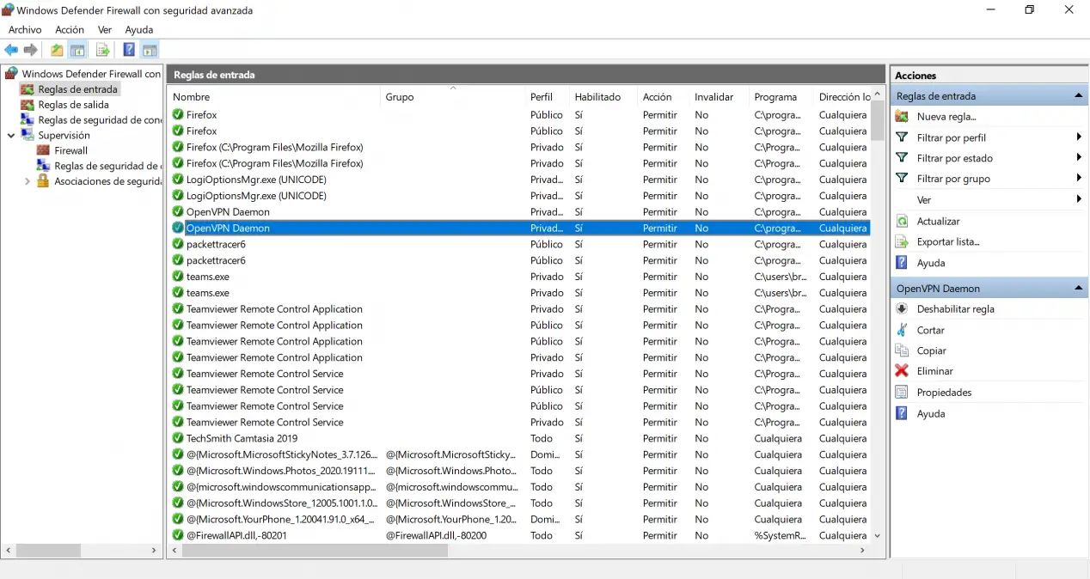Open the Ver menu in menu bar
This screenshot has height=579, width=1090.
click(105, 29)
